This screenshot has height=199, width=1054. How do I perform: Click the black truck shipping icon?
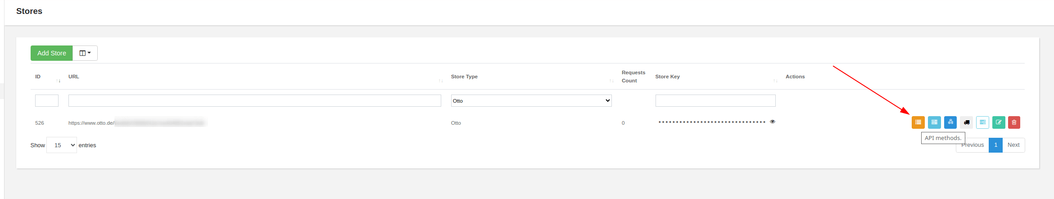(x=967, y=122)
